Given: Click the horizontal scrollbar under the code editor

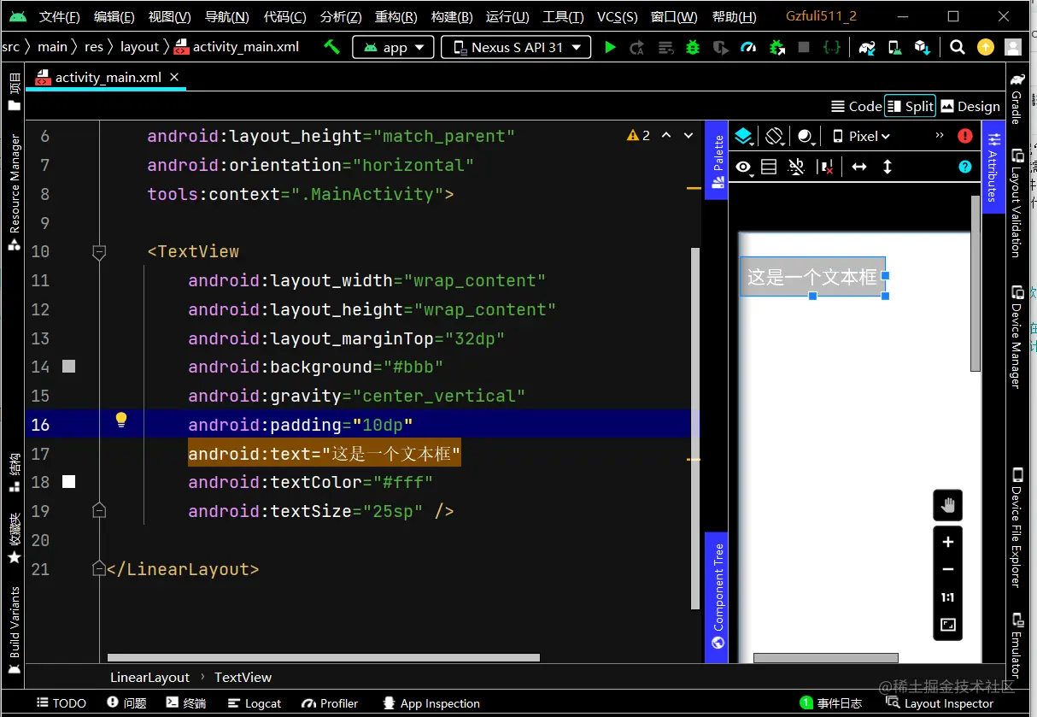Looking at the screenshot, I should (323, 658).
